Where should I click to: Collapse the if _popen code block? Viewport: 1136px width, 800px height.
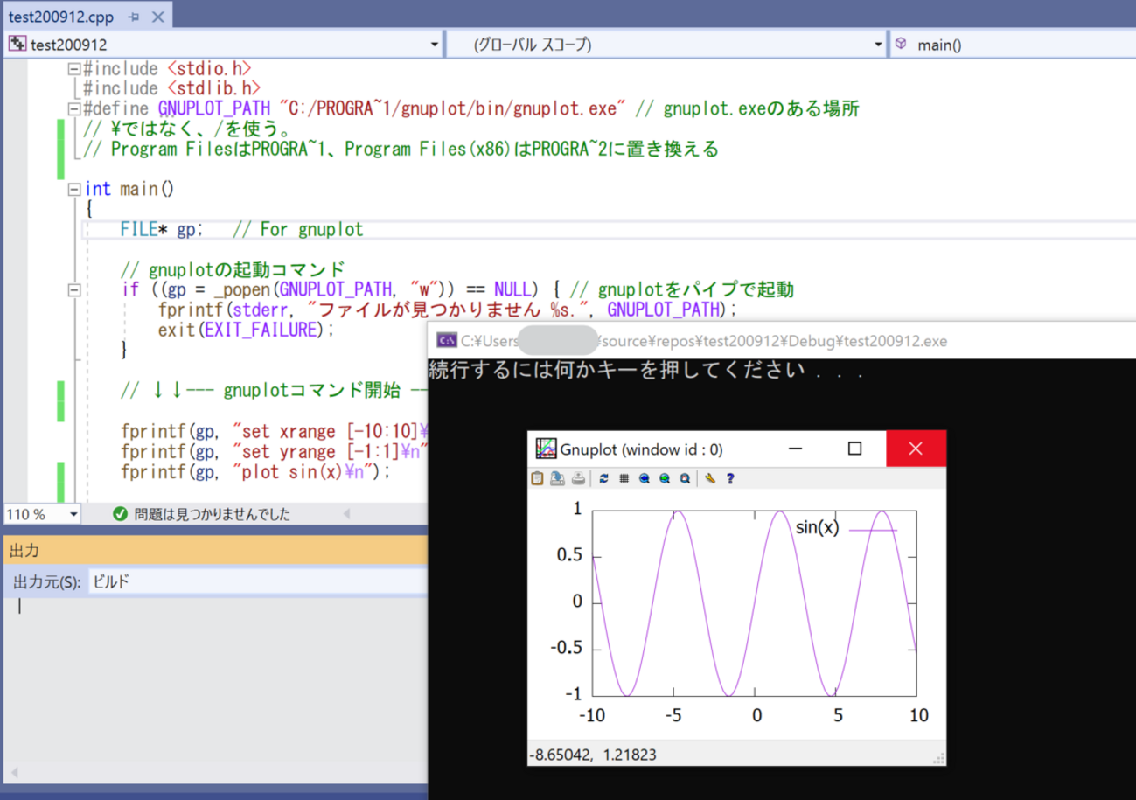coord(74,290)
